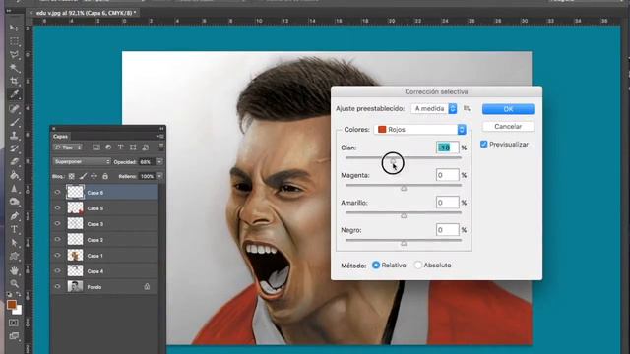Image resolution: width=630 pixels, height=354 pixels.
Task: Click OK in Corrección selectiva
Action: (508, 109)
